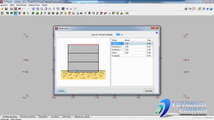
Task: Select the Pavimento 1 row name
Action: coord(117,50)
